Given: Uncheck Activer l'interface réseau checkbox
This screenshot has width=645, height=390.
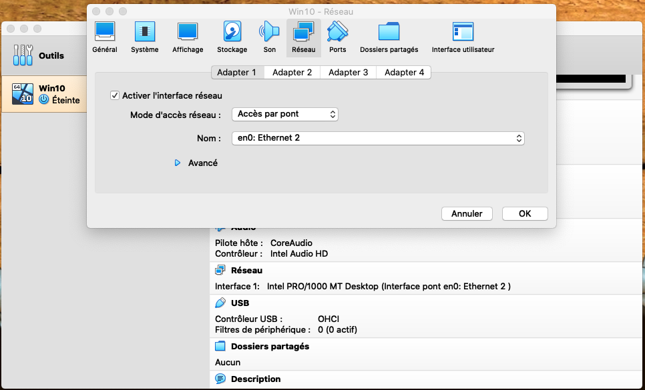Looking at the screenshot, I should coord(115,95).
